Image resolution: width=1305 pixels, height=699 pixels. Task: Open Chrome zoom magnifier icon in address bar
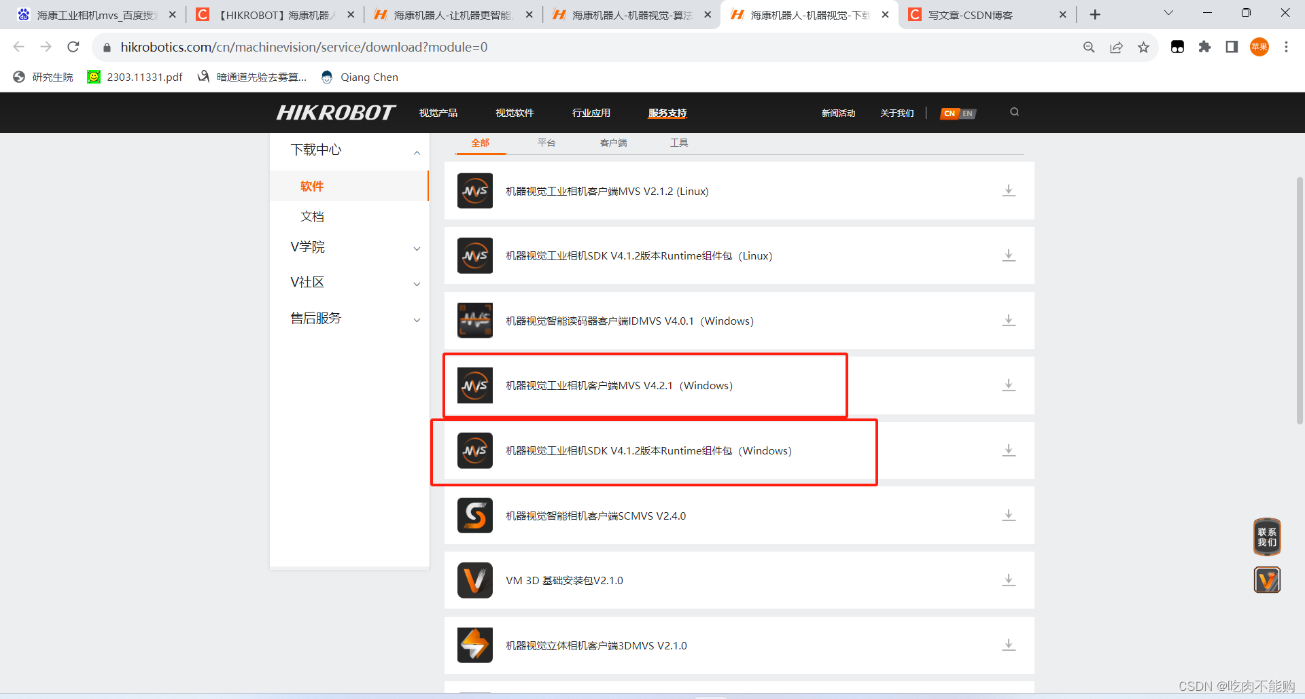(1089, 47)
